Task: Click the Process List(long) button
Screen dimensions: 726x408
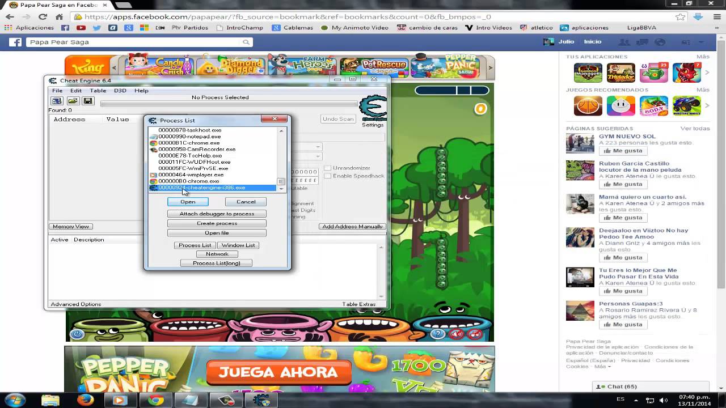Action: (217, 263)
